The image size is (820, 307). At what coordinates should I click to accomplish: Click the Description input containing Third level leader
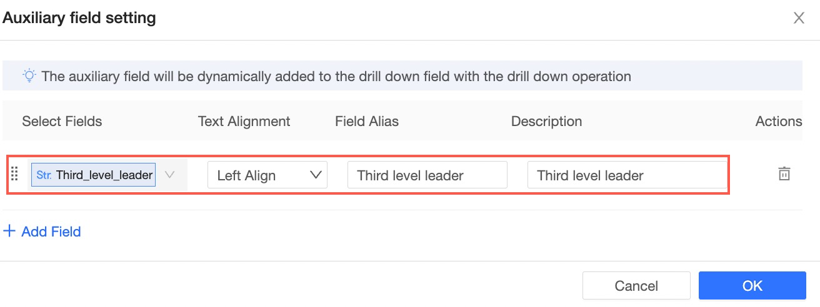pos(627,175)
